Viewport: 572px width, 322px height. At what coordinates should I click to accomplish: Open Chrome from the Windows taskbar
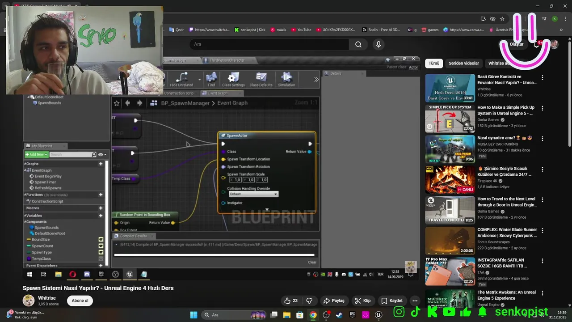click(313, 315)
